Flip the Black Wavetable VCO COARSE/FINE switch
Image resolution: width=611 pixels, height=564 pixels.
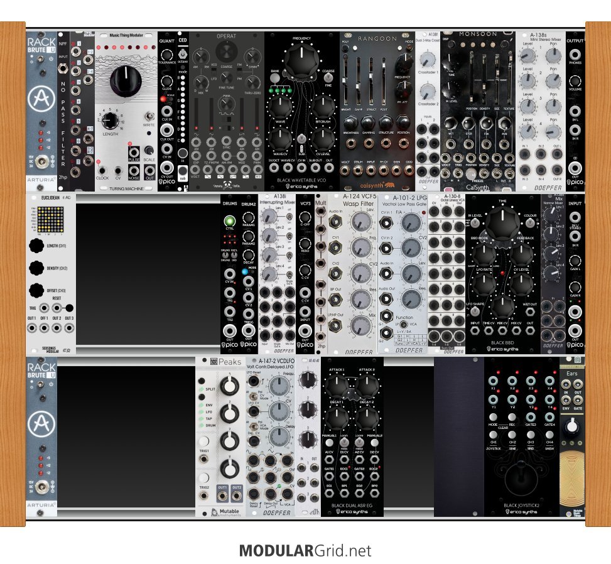328,78
